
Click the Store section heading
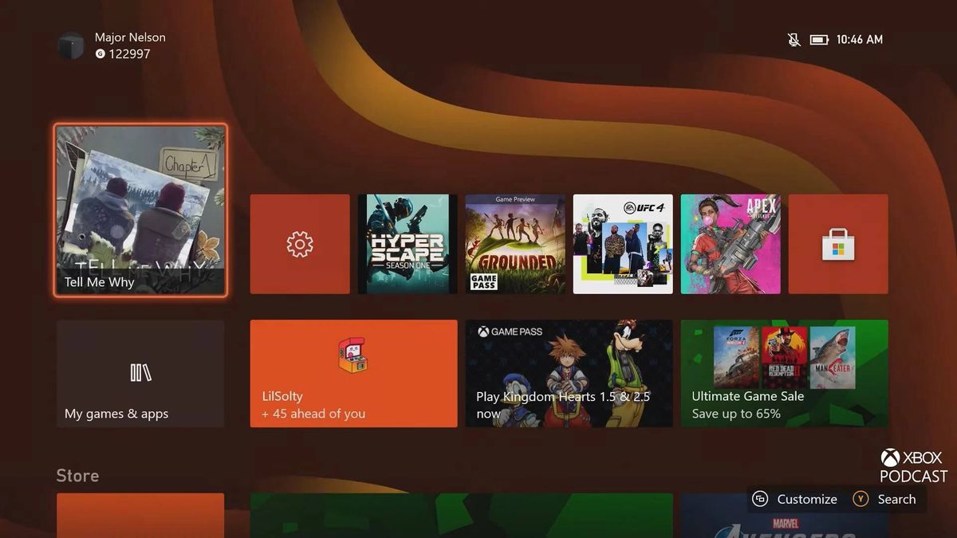[77, 475]
